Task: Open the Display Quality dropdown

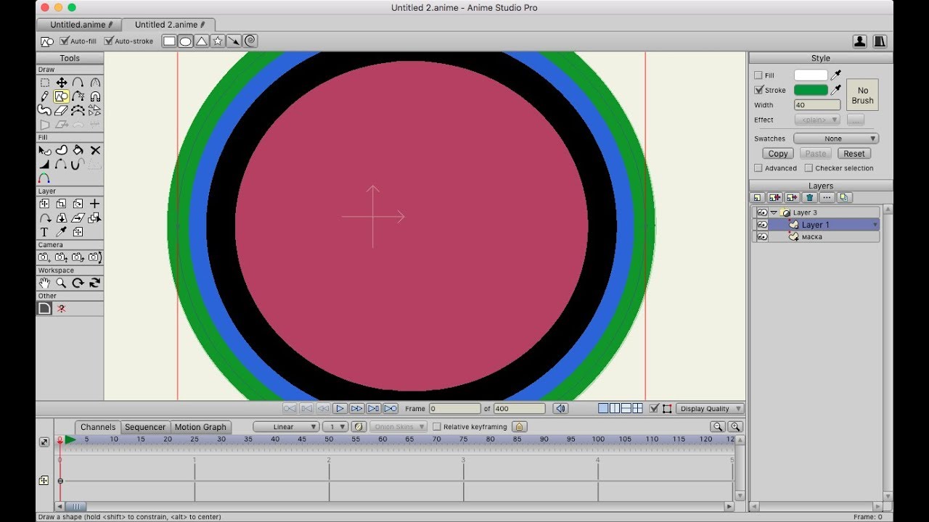Action: [711, 409]
